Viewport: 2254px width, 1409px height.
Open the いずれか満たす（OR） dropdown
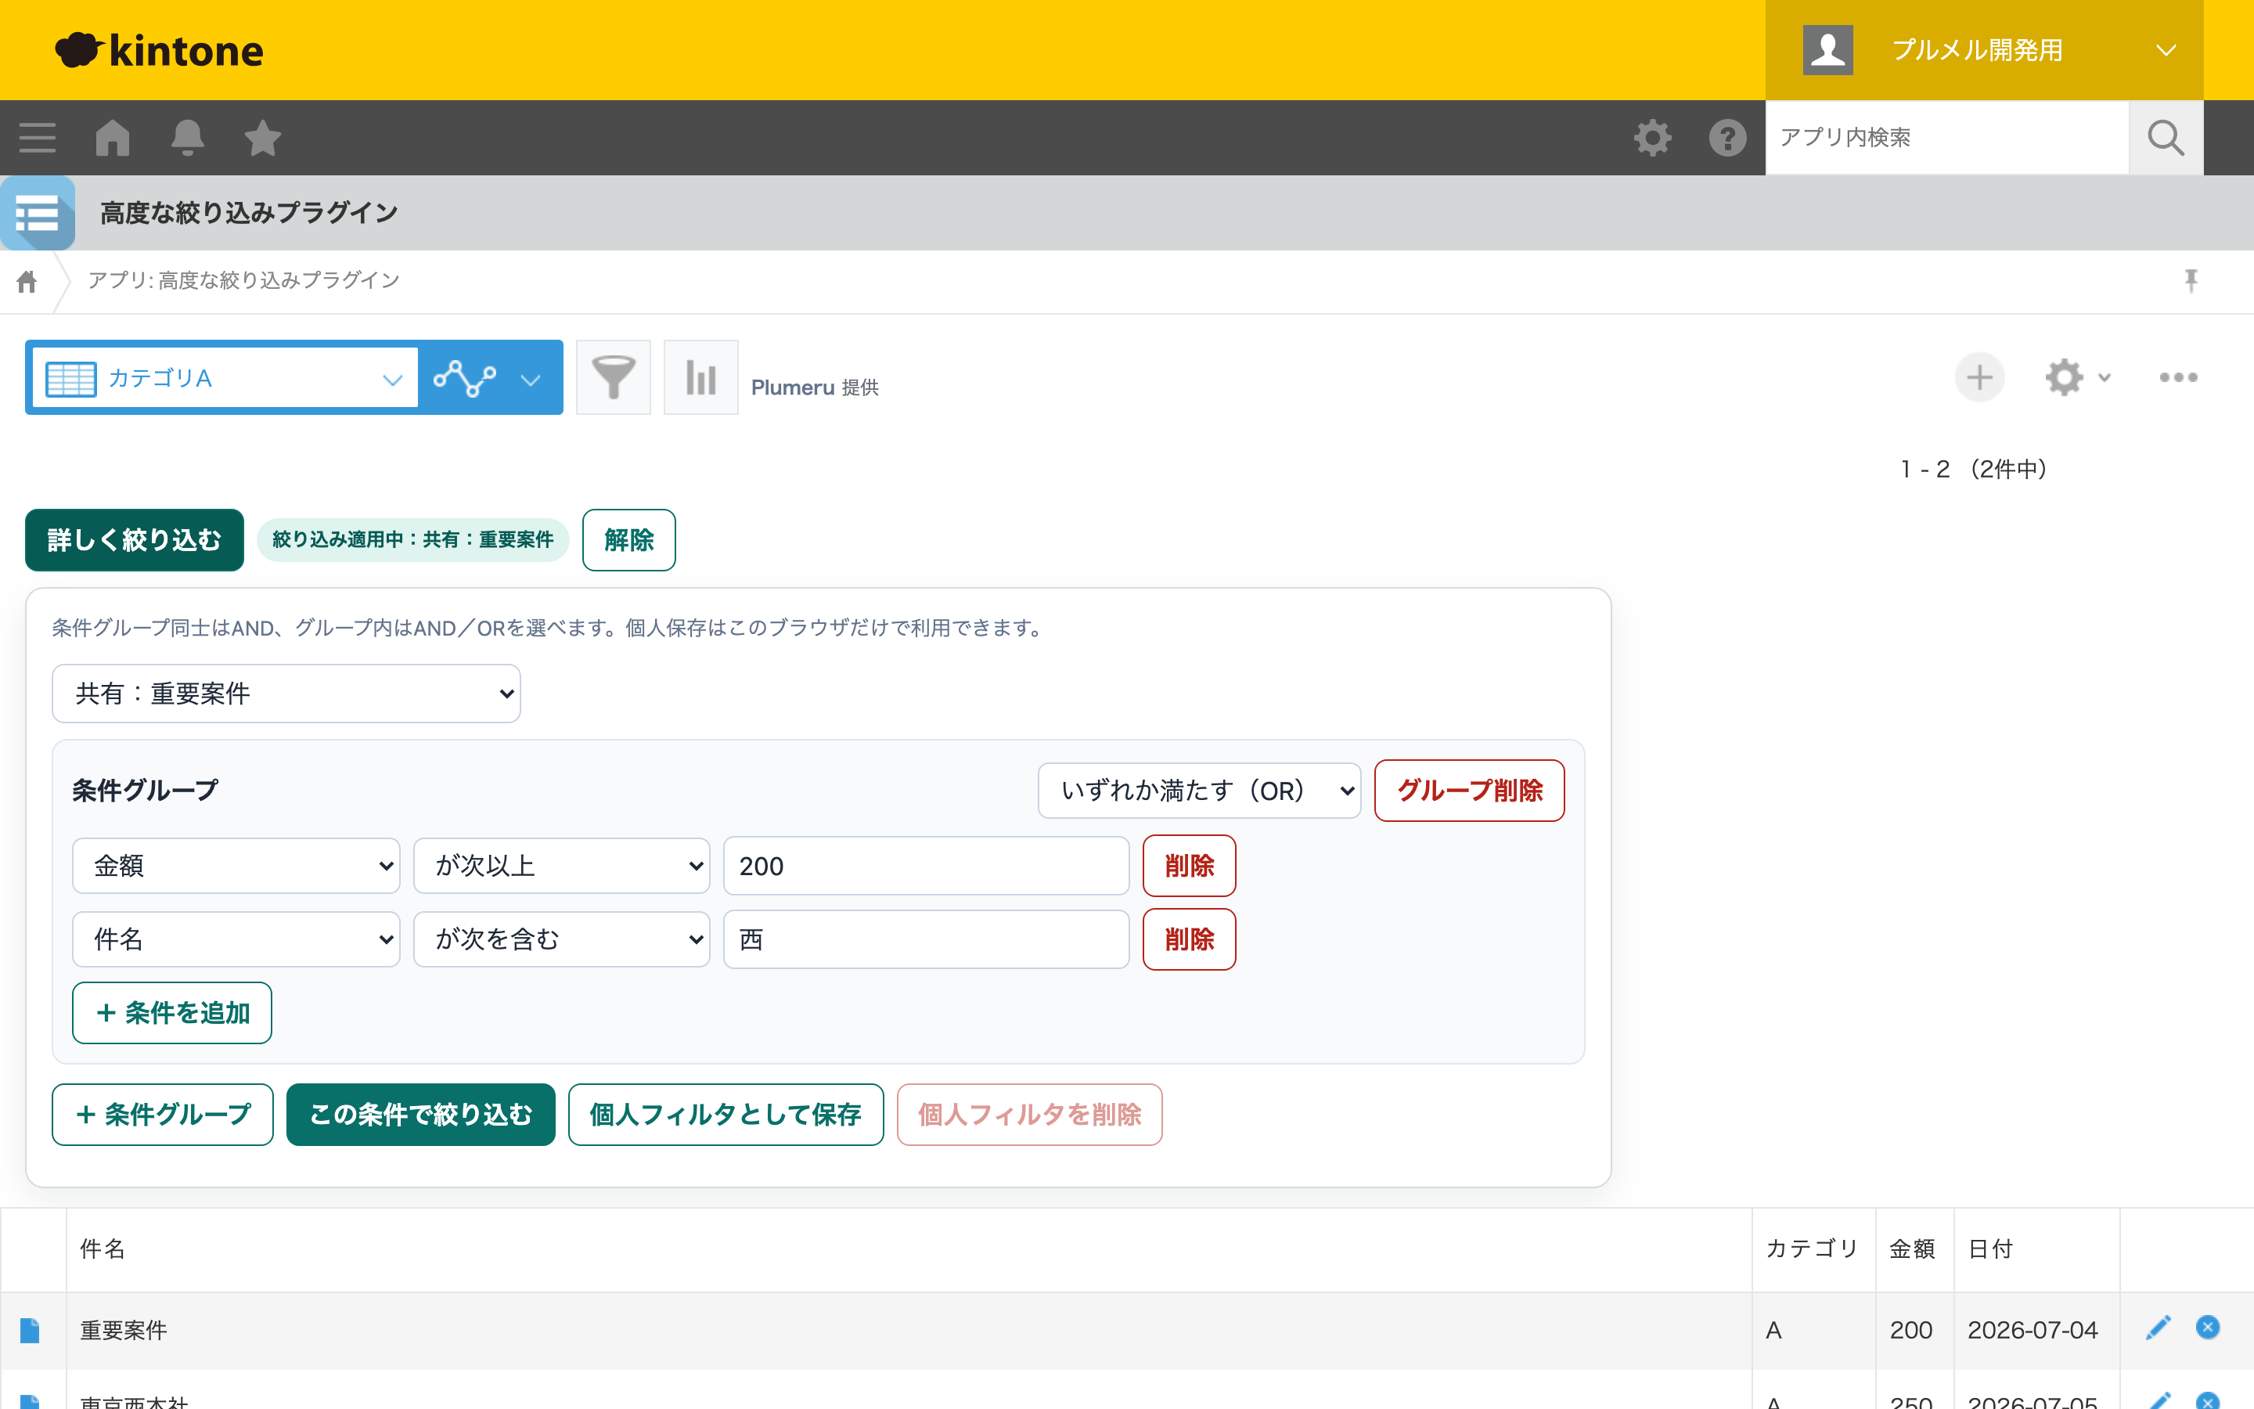coord(1199,791)
